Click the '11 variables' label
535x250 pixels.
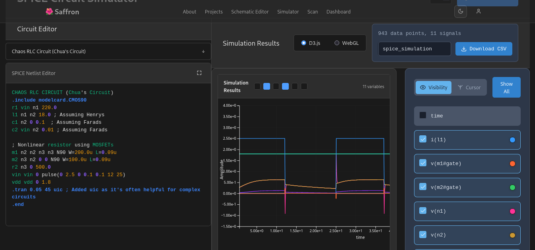click(374, 87)
